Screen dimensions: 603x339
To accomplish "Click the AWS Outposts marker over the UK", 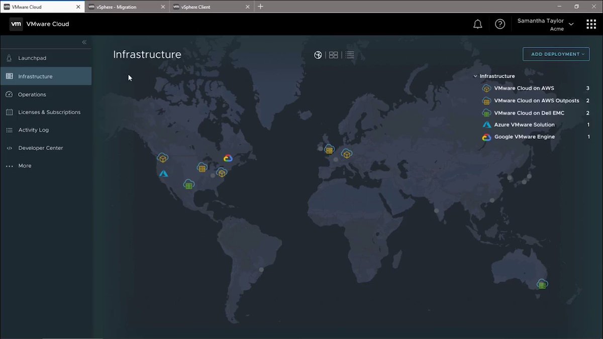I will coord(329,150).
